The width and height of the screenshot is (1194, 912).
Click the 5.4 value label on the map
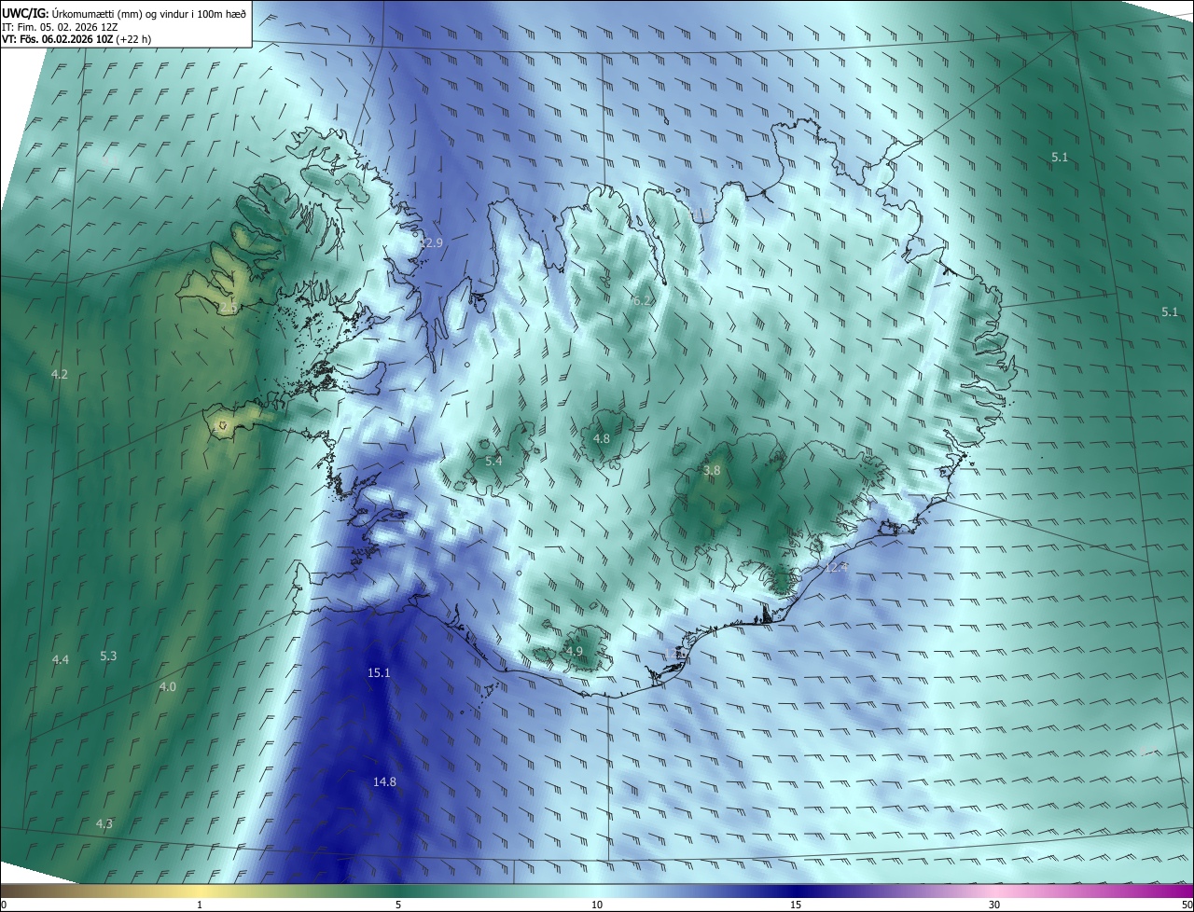point(493,461)
